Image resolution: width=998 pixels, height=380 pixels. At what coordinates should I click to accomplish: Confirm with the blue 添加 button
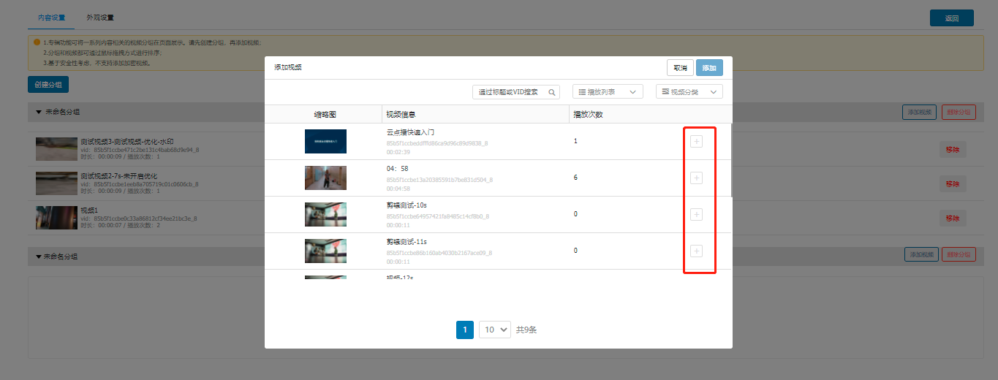(709, 68)
